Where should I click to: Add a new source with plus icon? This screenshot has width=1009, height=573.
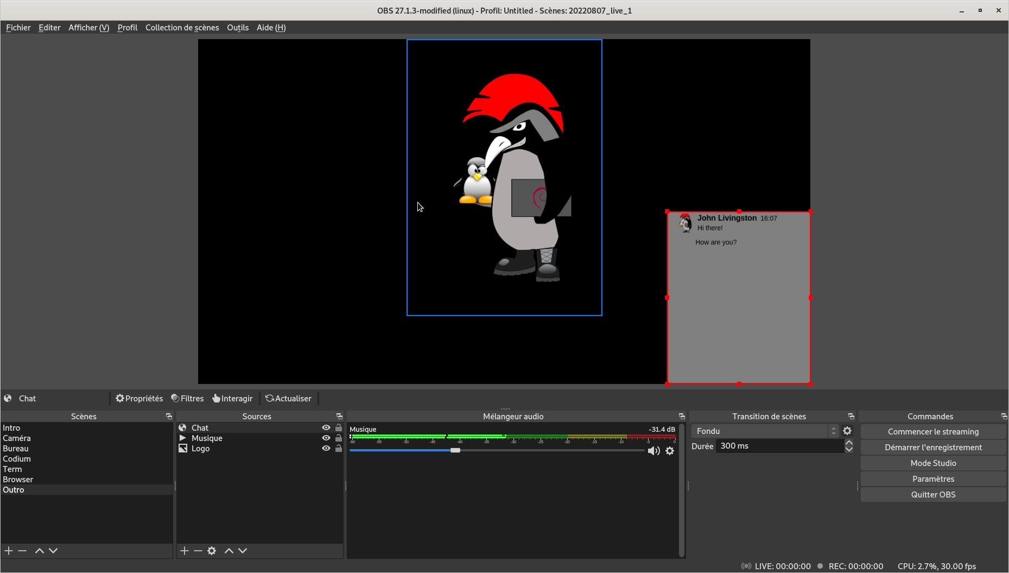[185, 551]
